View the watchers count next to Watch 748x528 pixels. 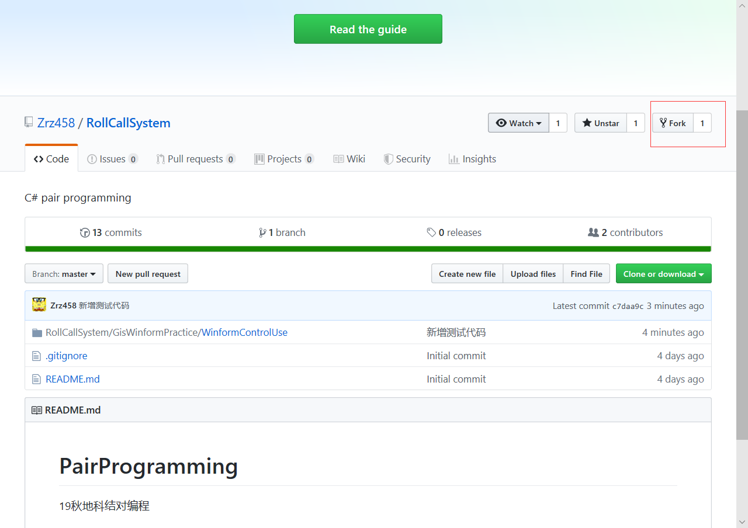click(558, 123)
